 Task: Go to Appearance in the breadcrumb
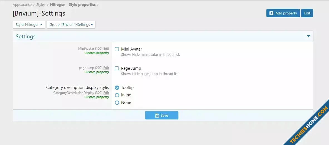pyautogui.click(x=22, y=5)
